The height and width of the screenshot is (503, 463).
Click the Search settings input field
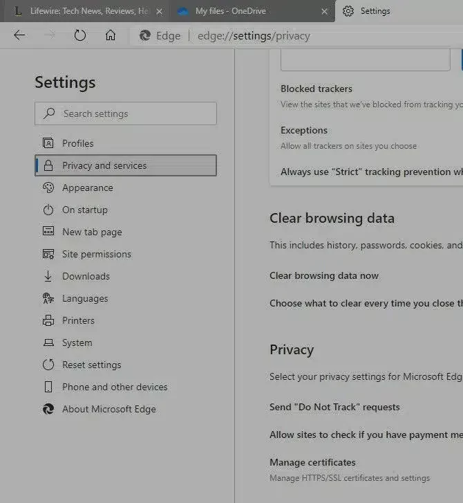(x=126, y=113)
